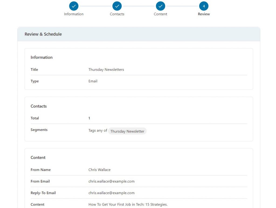Click the Content row label at the bottom

click(x=37, y=204)
